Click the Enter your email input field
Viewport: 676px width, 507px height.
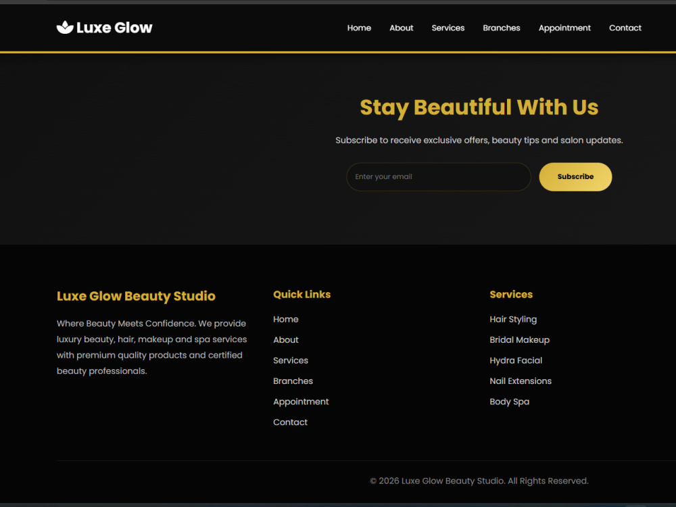coord(439,176)
